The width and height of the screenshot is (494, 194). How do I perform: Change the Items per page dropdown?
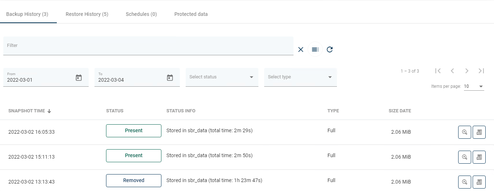(474, 86)
